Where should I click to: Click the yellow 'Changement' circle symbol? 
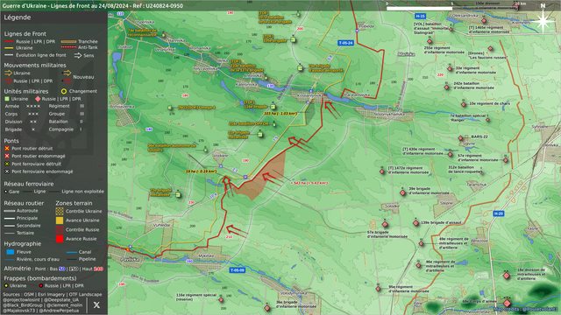pos(64,91)
